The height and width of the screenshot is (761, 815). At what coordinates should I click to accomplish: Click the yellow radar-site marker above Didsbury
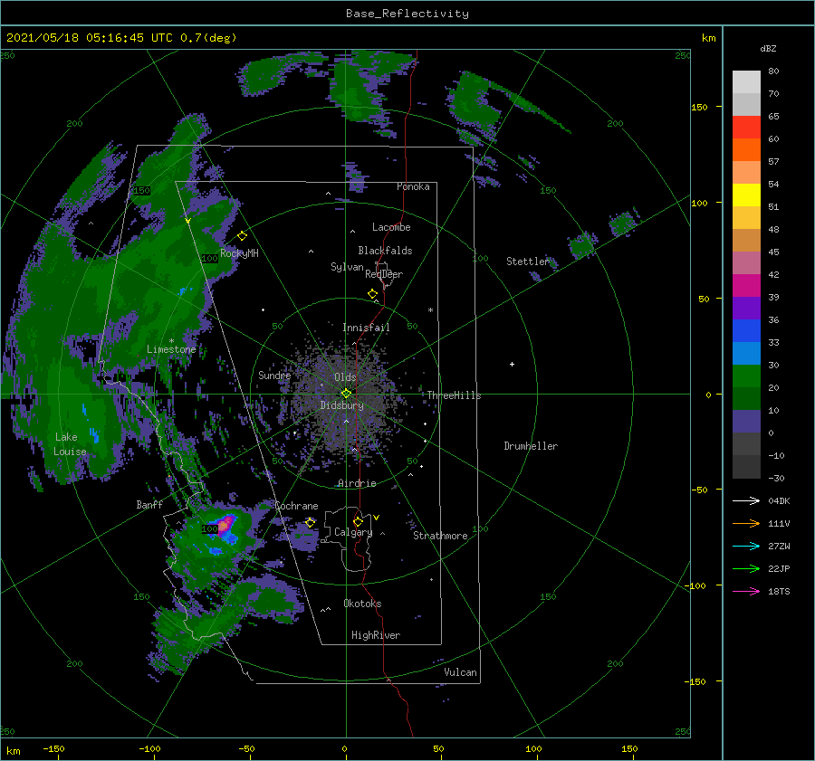click(x=346, y=394)
